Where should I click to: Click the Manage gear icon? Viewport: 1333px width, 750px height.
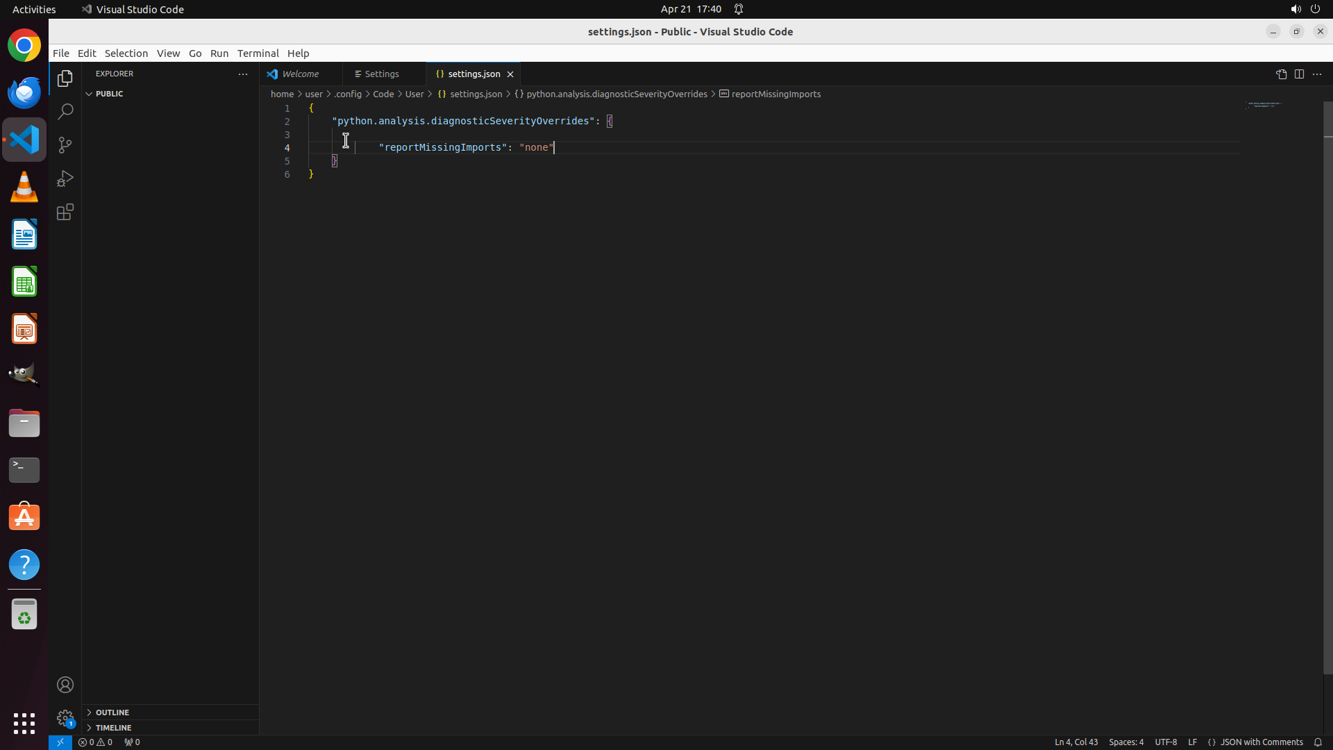point(65,717)
